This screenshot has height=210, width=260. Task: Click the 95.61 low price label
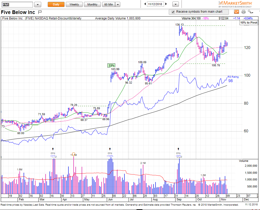(x=148, y=83)
